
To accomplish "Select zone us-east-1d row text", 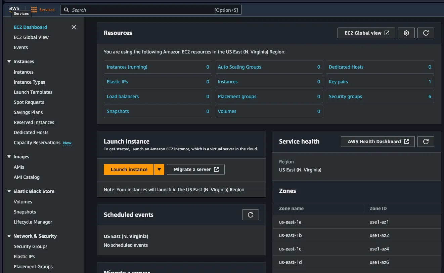I will point(290,262).
